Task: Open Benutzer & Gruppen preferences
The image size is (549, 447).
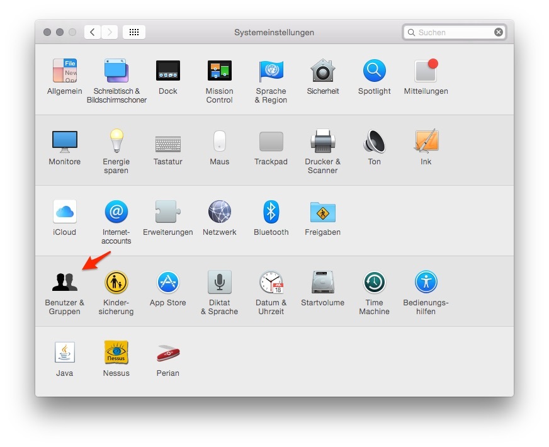Action: (64, 283)
